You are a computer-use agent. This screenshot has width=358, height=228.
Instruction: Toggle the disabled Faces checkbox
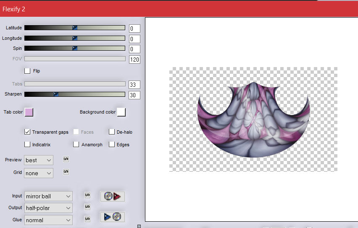pos(76,132)
